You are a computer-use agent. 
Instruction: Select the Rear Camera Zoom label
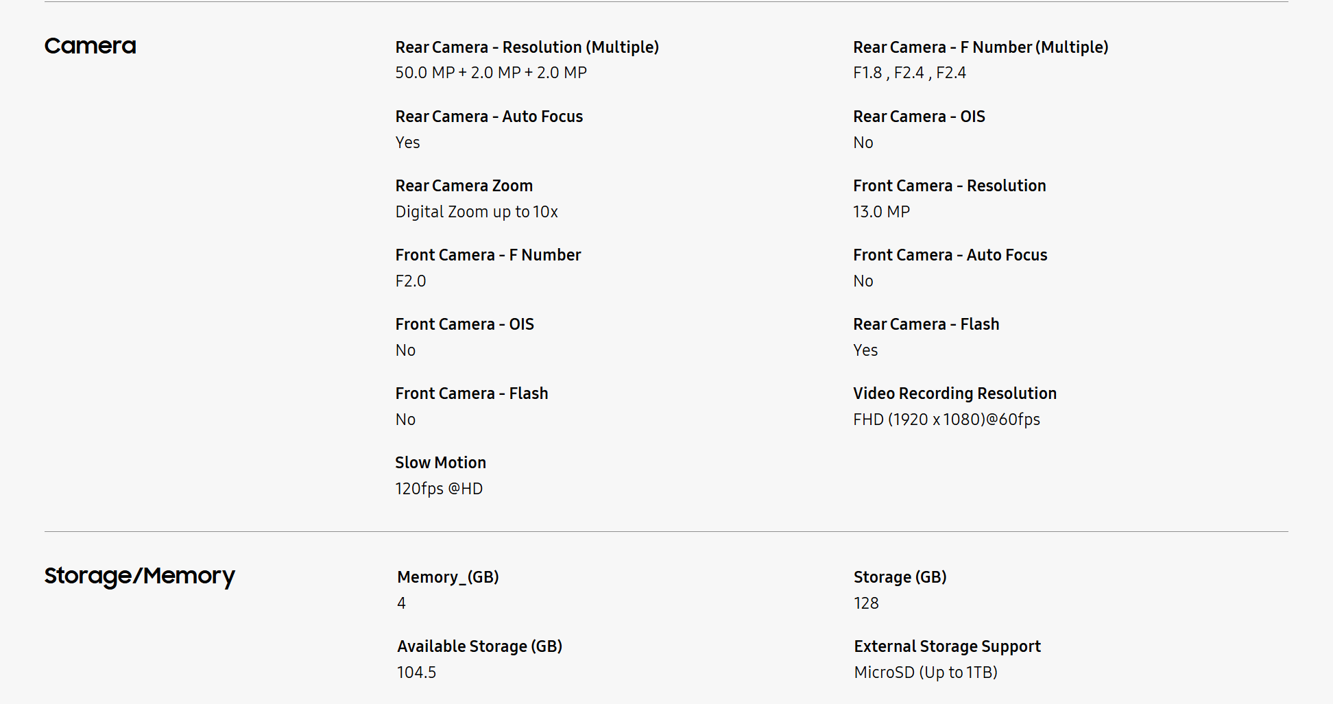coord(464,186)
